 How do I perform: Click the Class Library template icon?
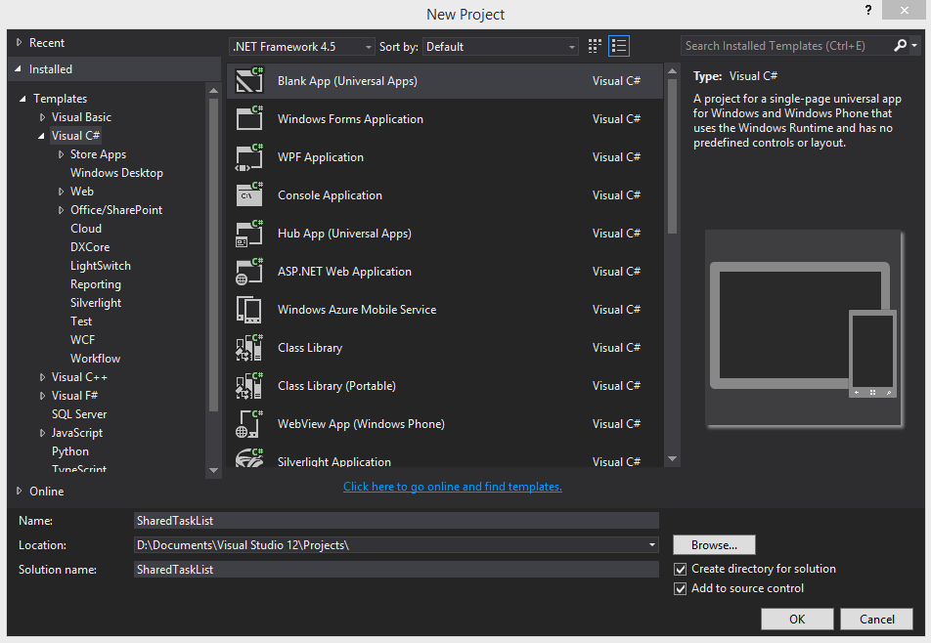click(x=249, y=348)
